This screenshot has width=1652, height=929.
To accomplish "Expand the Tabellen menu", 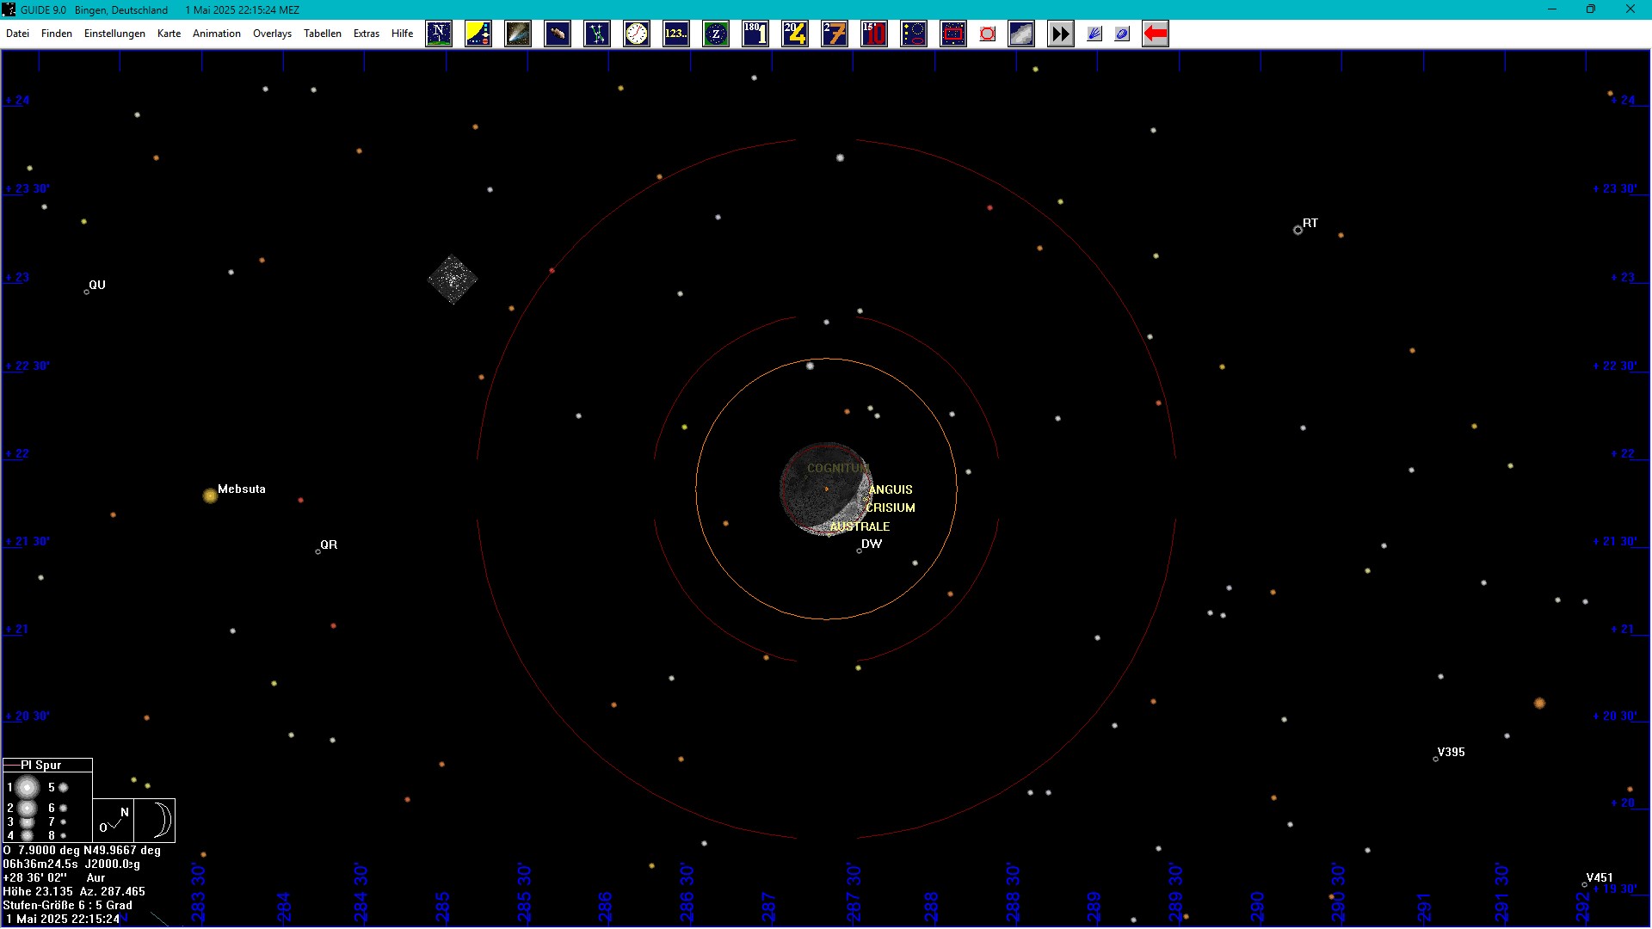I will pos(323,34).
